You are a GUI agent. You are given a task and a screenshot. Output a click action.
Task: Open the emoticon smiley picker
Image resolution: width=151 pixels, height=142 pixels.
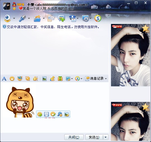coord(12,79)
